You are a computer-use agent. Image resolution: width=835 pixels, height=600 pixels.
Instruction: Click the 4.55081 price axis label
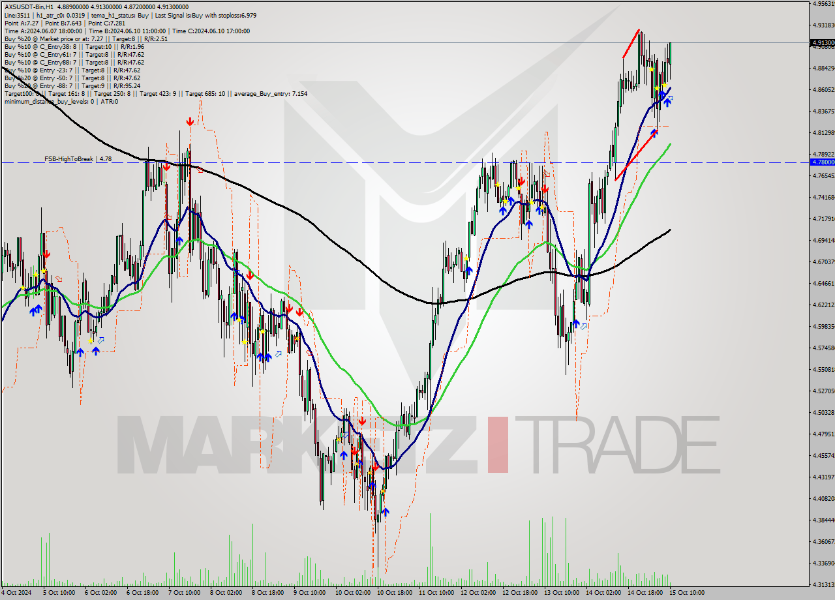(x=823, y=369)
